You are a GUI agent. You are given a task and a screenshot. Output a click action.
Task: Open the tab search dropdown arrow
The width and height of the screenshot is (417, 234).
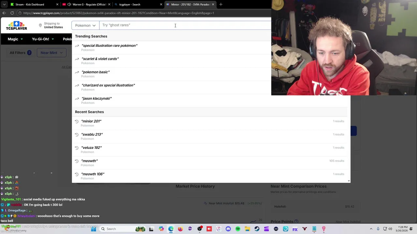(4, 5)
